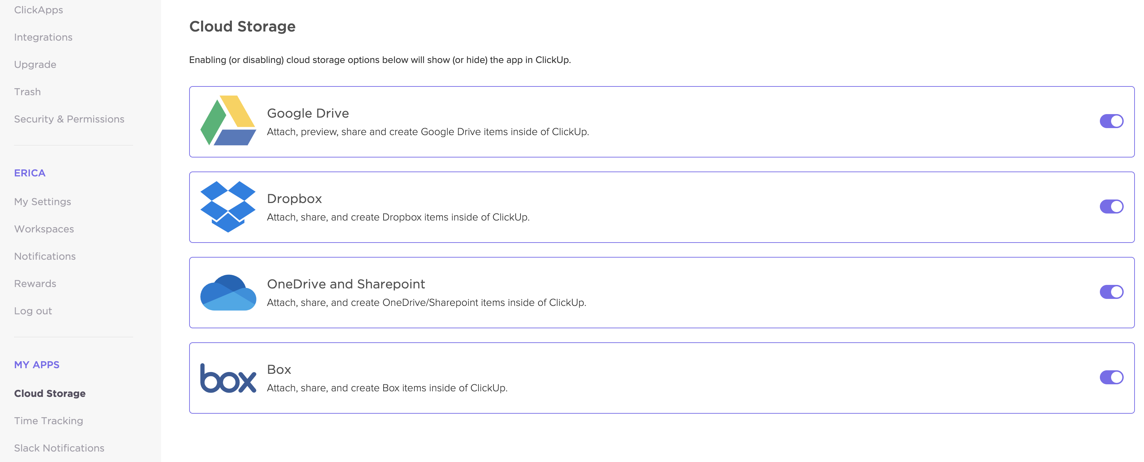Open Slack Notifications settings
The image size is (1144, 462).
pos(59,448)
